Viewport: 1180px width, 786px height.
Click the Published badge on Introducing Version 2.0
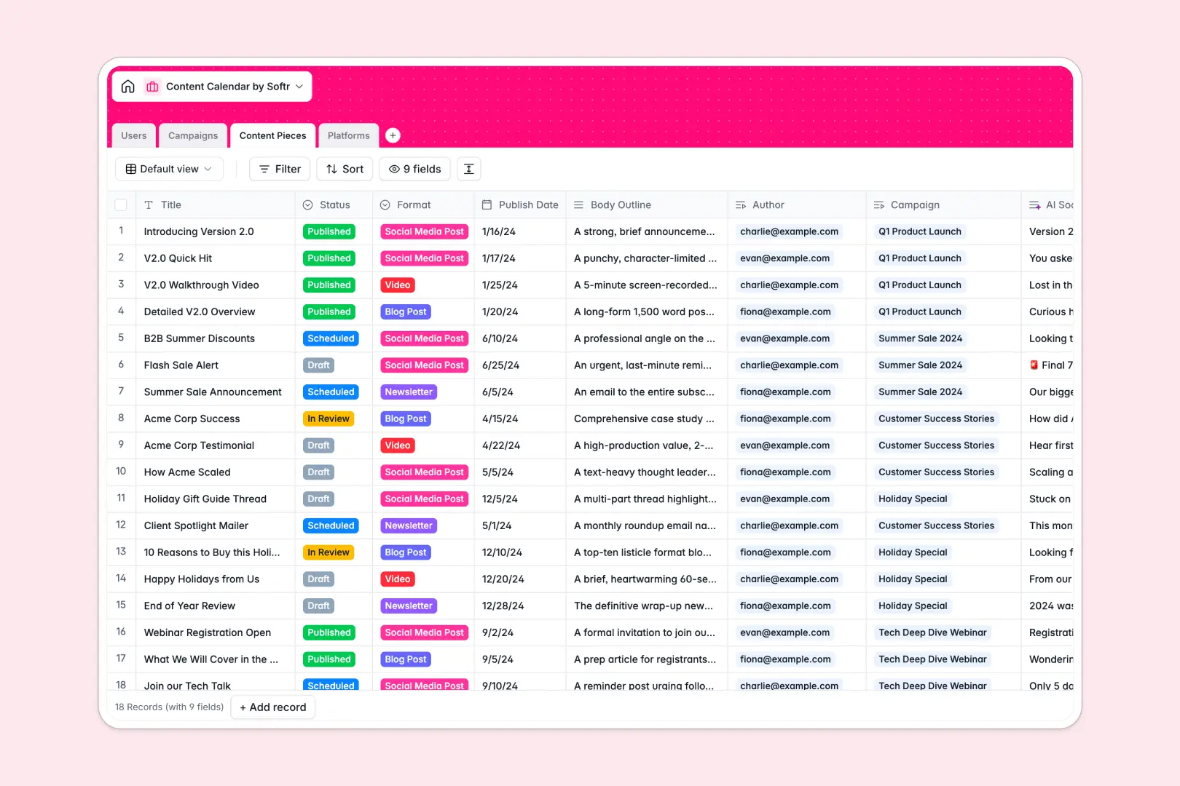[329, 231]
